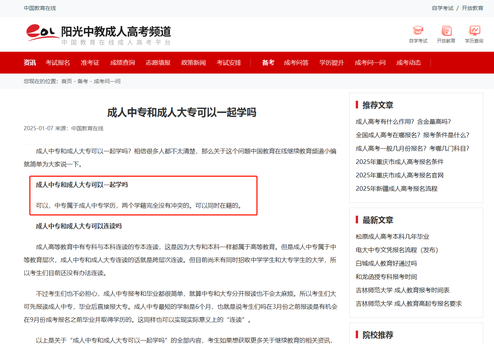Viewport: 494px width, 344px height.
Task: Open article 成人高考有什么作用？含金量高吗？
Action: (x=404, y=121)
